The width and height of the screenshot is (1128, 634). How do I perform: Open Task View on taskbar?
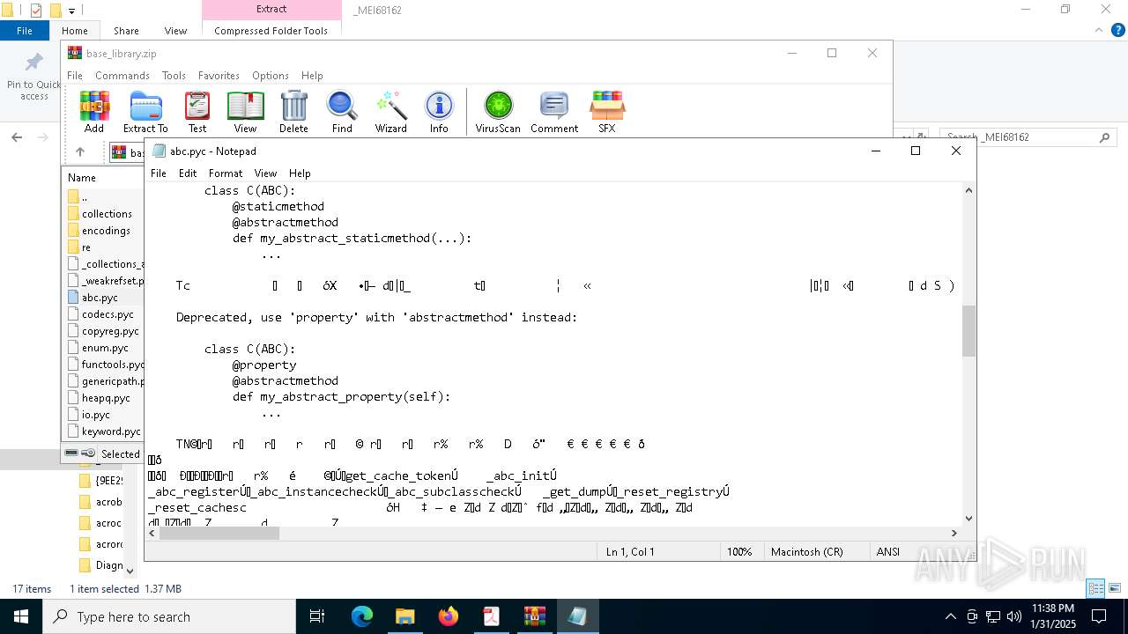(317, 616)
